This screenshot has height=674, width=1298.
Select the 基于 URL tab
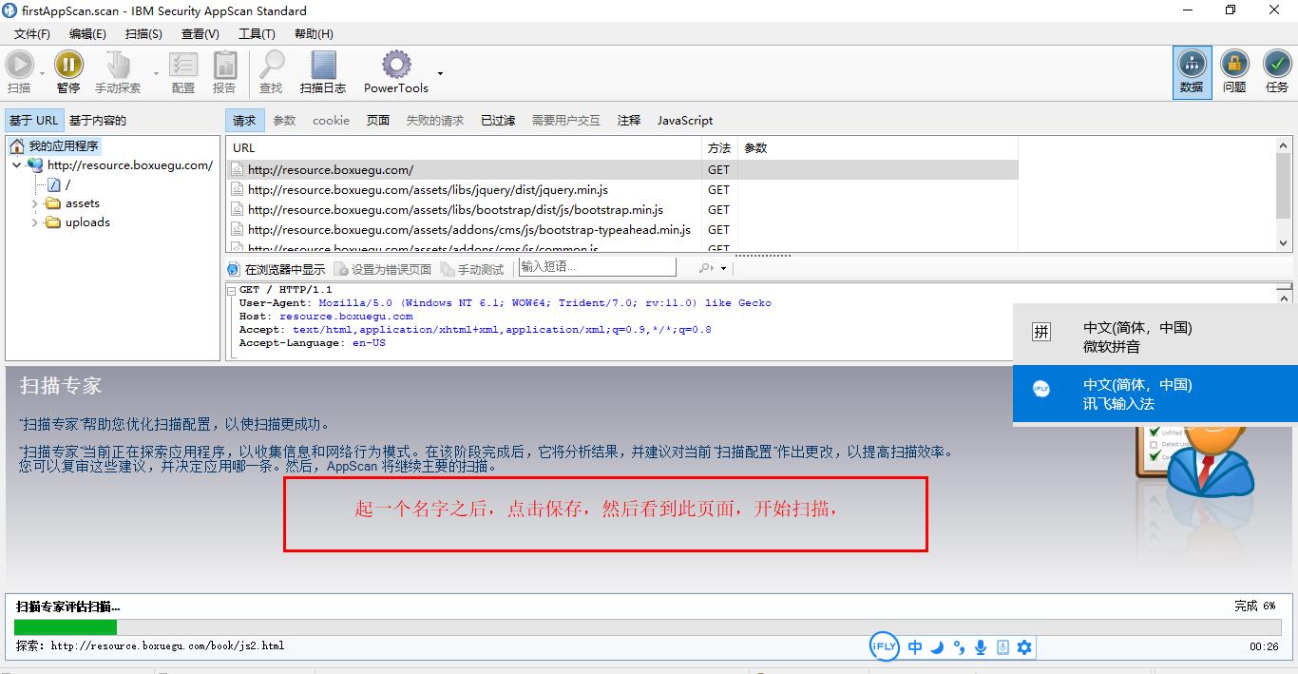tap(34, 120)
